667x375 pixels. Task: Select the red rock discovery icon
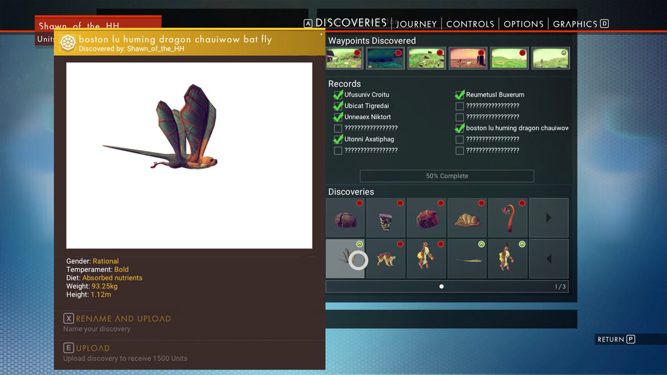tap(426, 218)
